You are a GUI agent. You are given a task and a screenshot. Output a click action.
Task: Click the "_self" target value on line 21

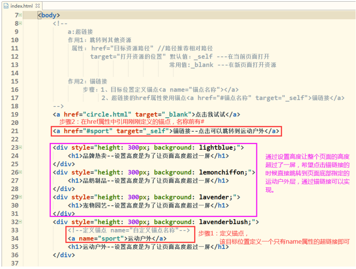pos(156,131)
